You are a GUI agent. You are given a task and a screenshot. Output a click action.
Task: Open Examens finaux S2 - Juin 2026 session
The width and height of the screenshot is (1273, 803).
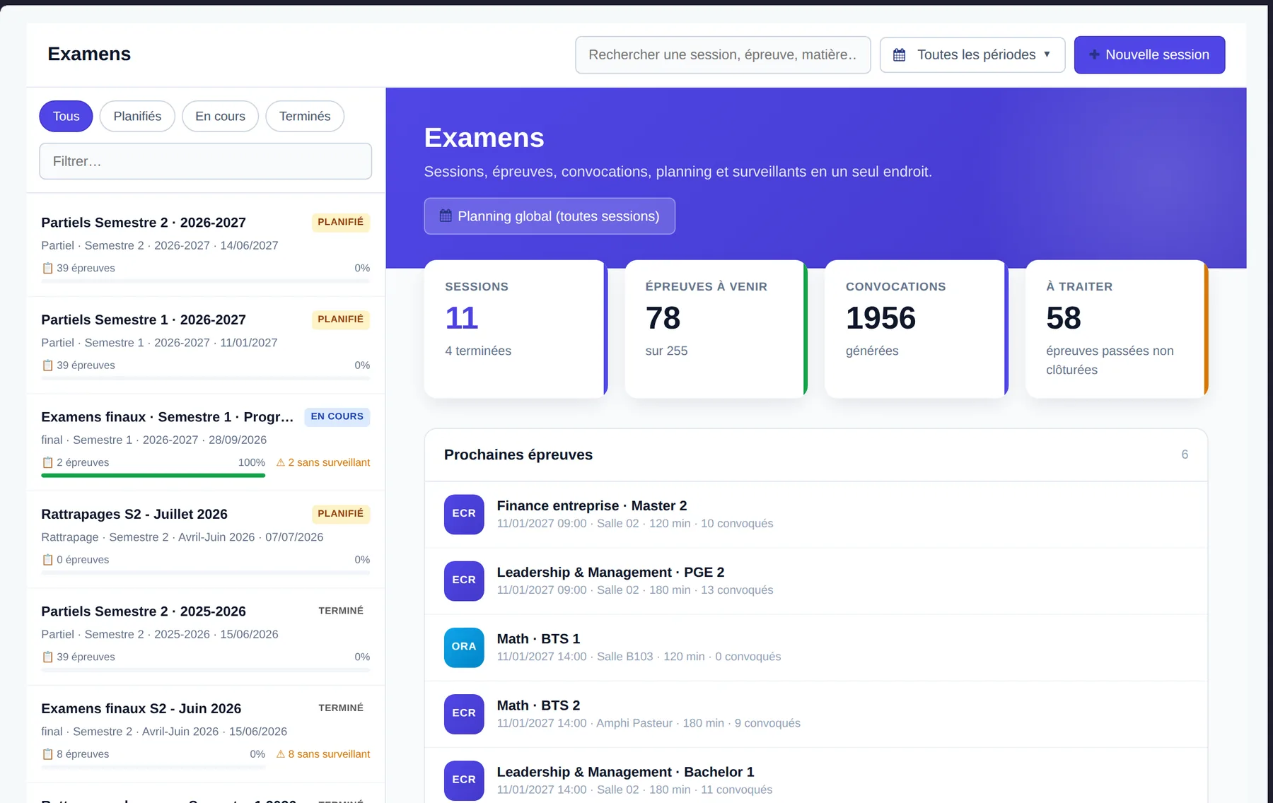pyautogui.click(x=205, y=734)
